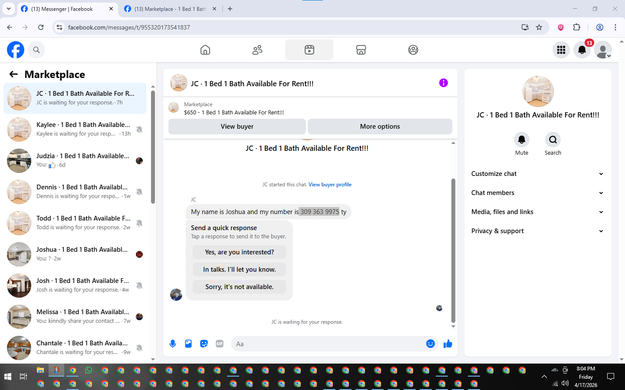The image size is (625, 390).
Task: Open the purple conversation information icon
Action: 443,83
